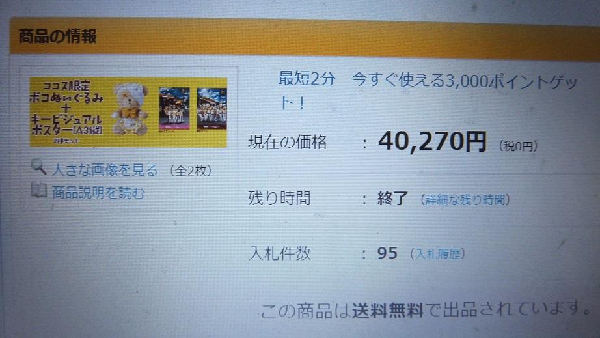
Task: Click the 商品の情報 orange header bar
Action: (x=305, y=38)
